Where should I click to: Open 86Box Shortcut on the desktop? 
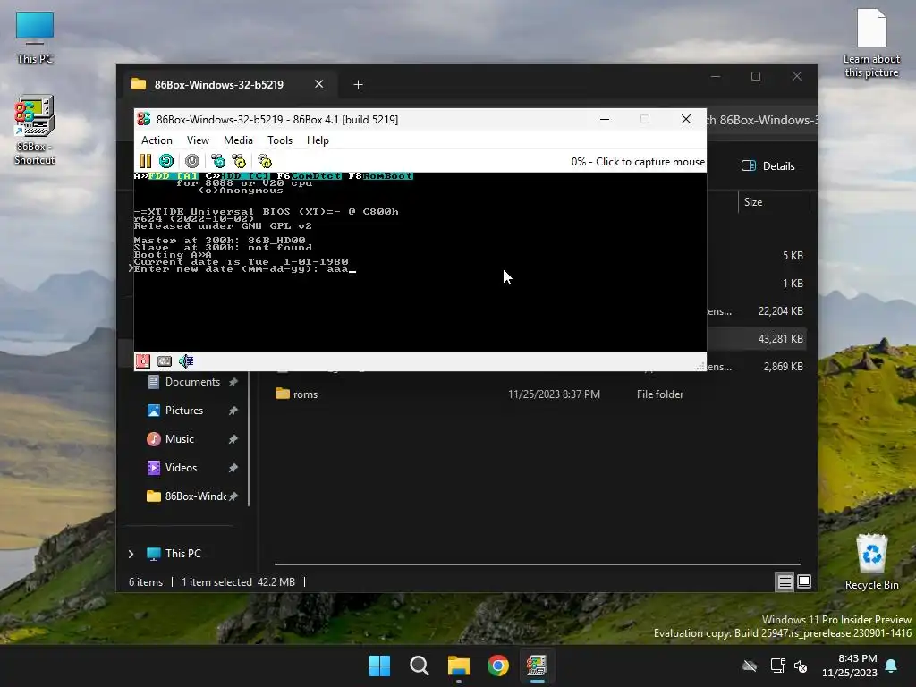35,131
